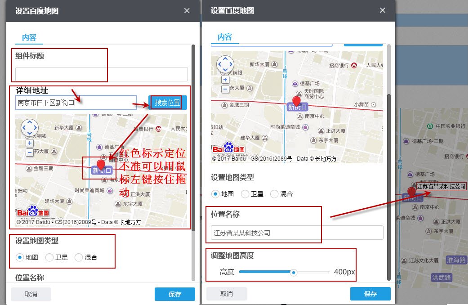This screenshot has width=469, height=305.
Task: Click the 保存 button in the right dialog
Action: click(x=370, y=294)
